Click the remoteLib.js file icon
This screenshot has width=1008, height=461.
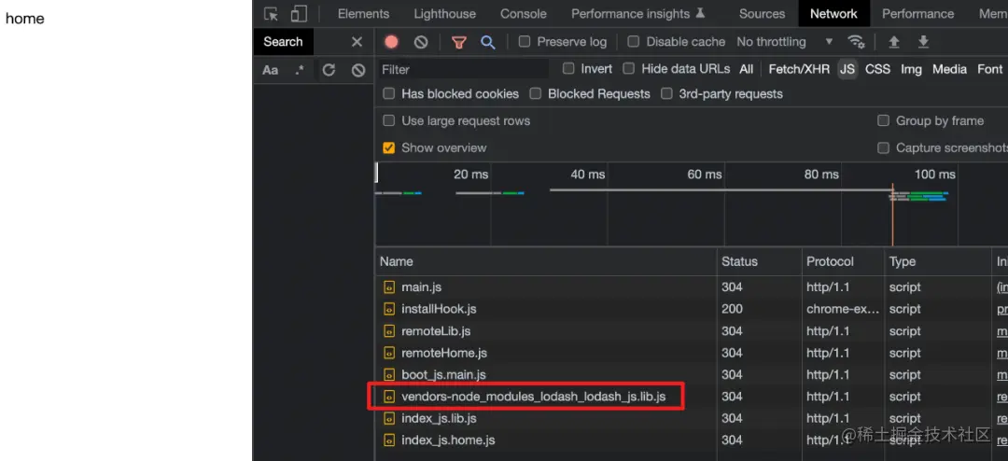click(x=389, y=331)
